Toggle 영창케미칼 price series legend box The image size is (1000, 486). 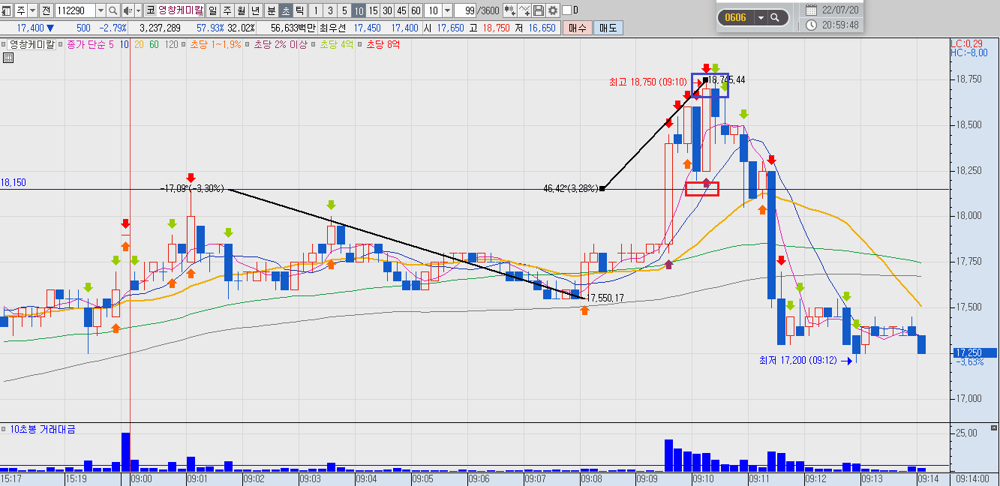pos(4,44)
